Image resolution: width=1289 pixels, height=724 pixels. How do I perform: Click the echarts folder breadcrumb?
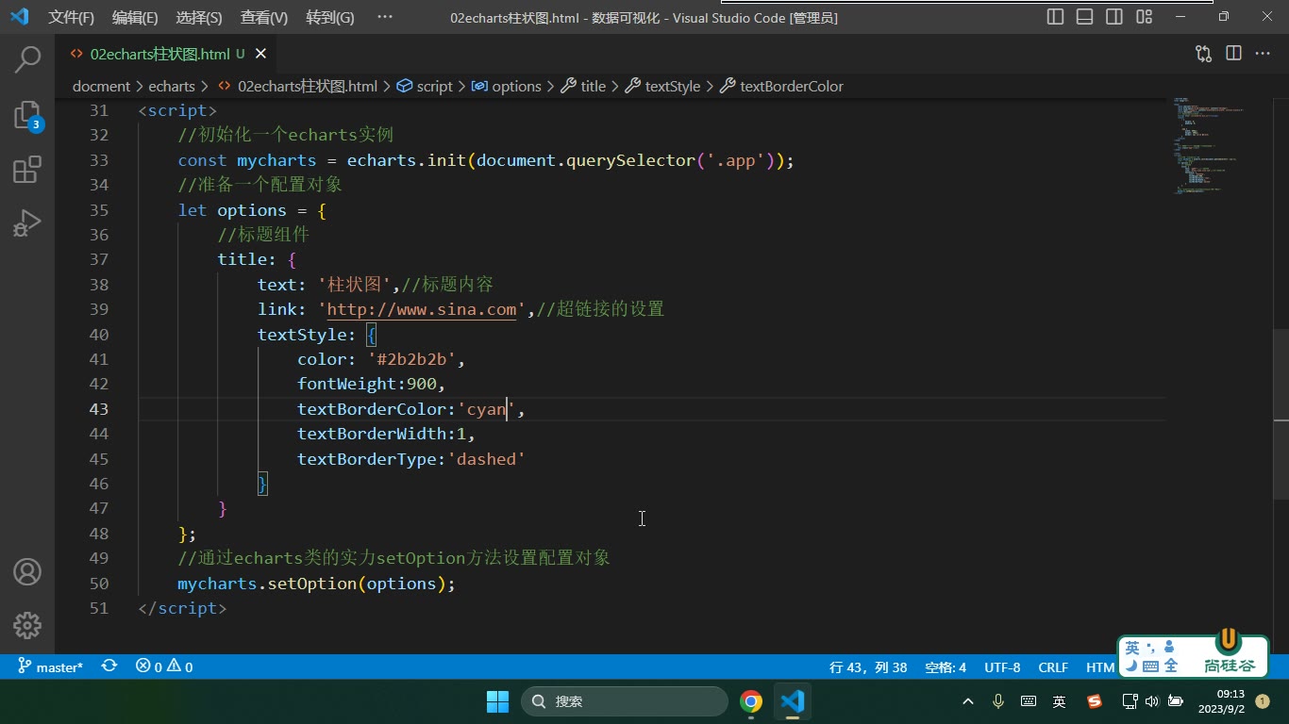click(172, 86)
